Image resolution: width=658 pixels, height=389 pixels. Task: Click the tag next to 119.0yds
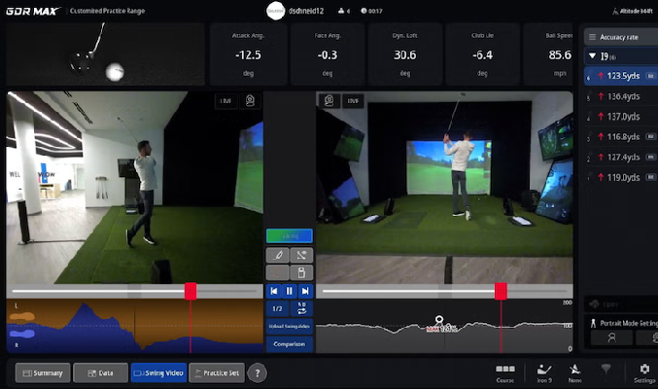click(650, 177)
